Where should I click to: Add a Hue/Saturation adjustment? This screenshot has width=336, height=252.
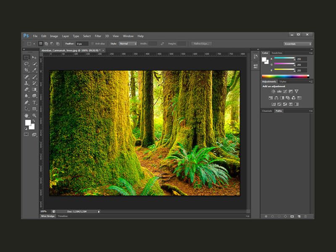(x=270, y=97)
